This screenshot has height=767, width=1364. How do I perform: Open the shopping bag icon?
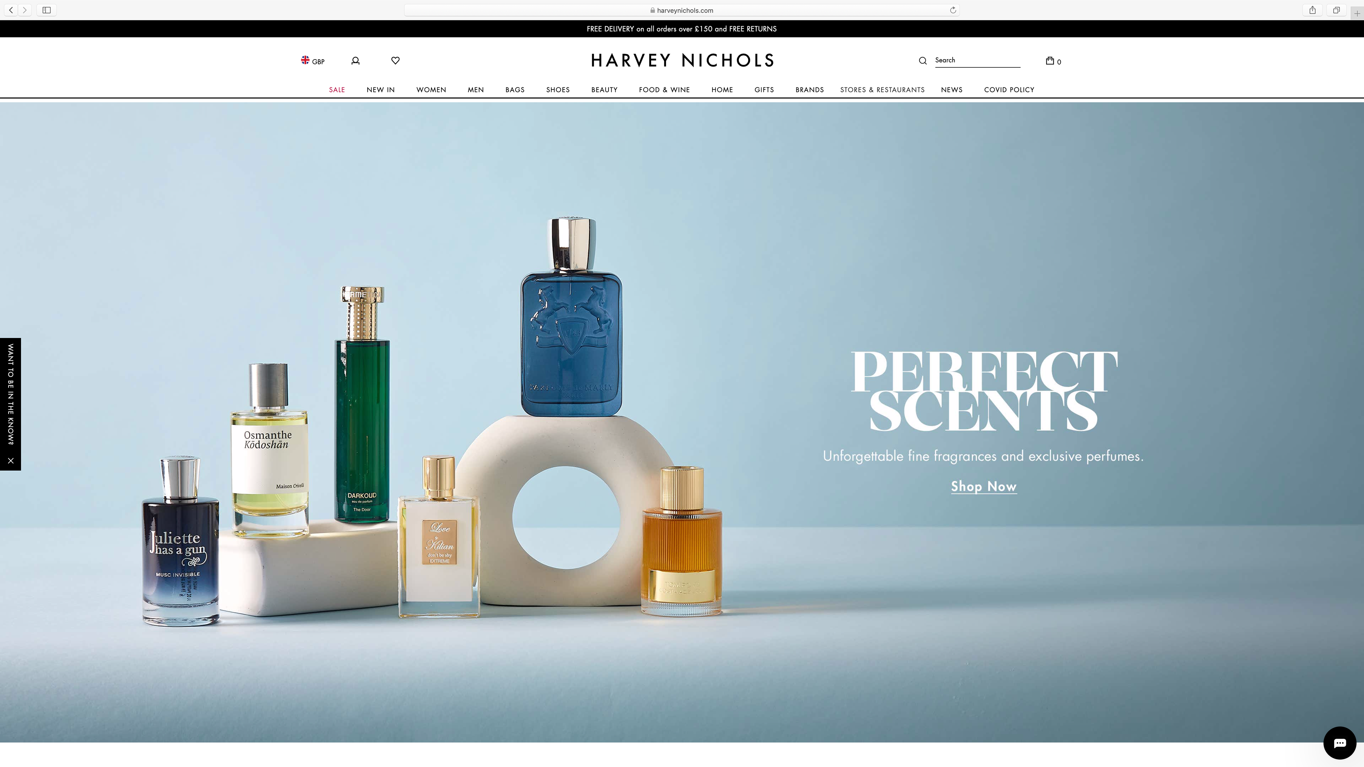coord(1050,61)
